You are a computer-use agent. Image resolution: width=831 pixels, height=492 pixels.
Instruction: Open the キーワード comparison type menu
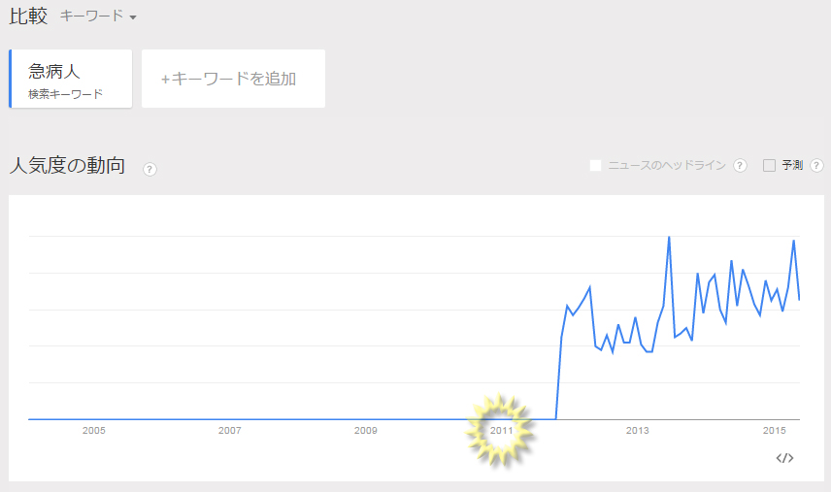point(98,16)
